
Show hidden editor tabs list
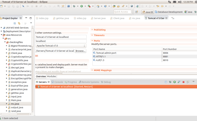[173, 18]
